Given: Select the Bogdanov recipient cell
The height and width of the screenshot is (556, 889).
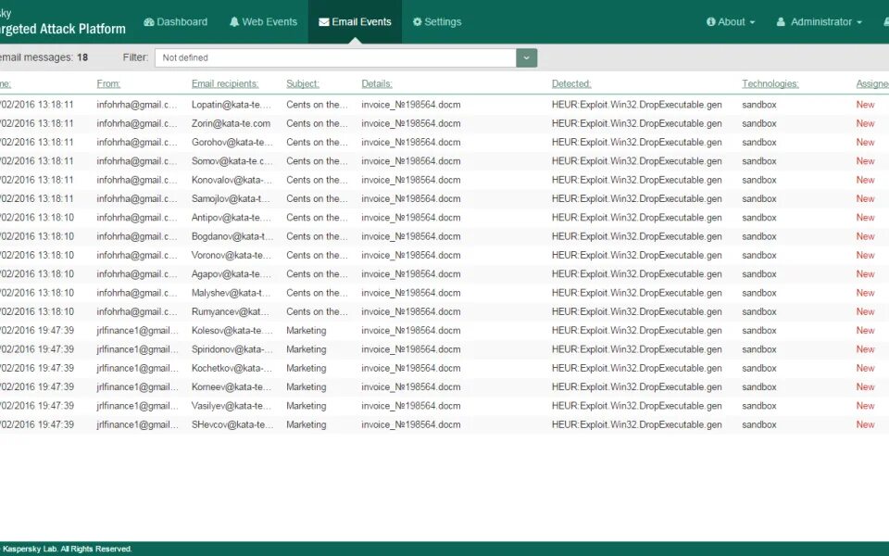Looking at the screenshot, I should point(232,236).
